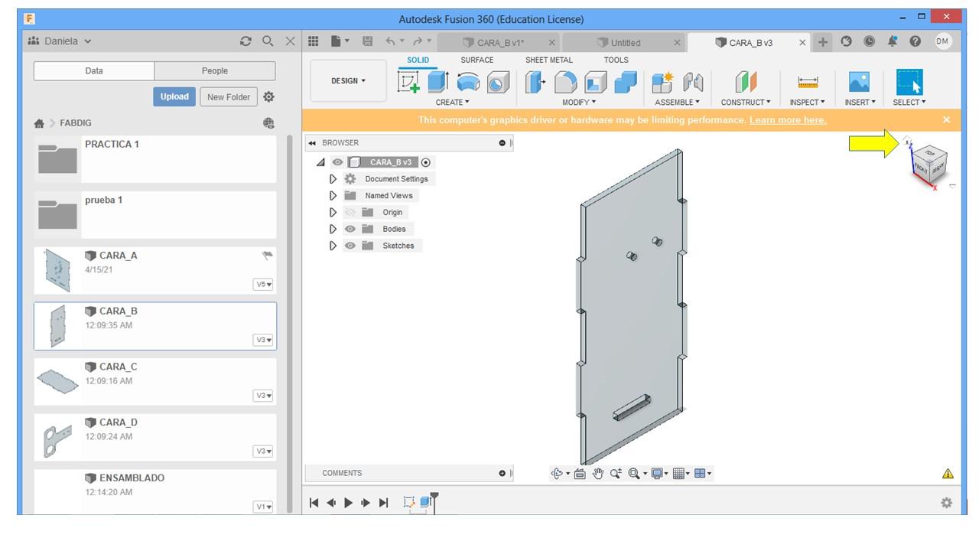Switch to the TOOLS tab
This screenshot has width=979, height=551.
pos(616,60)
